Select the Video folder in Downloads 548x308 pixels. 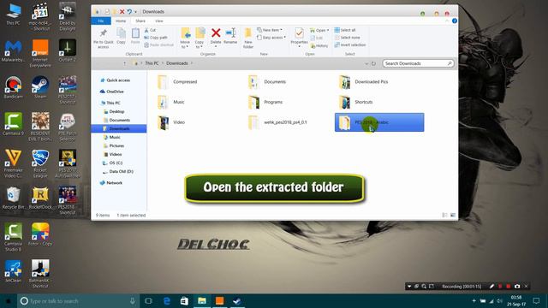171,122
